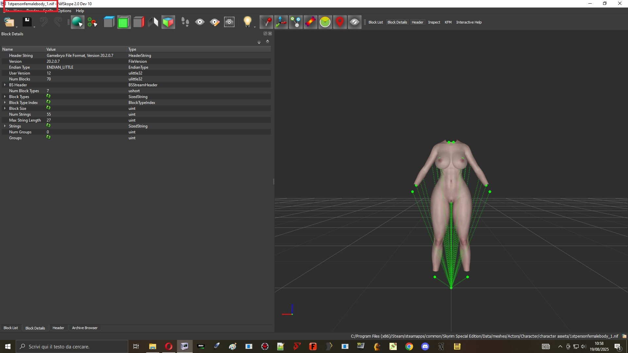Close the Block Details panel
The height and width of the screenshot is (353, 628).
click(x=270, y=34)
